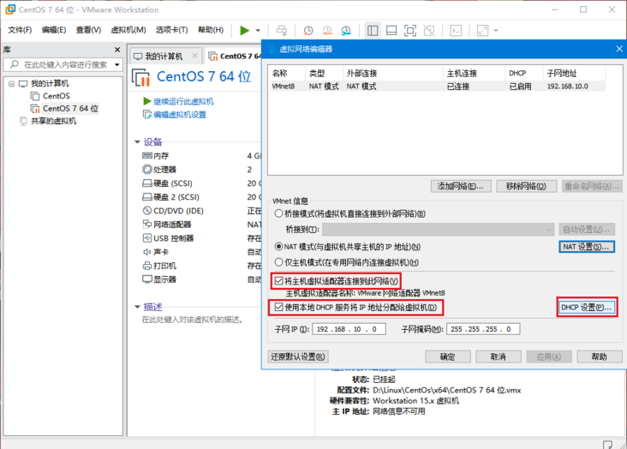Click the 添加网络(E)... button

click(x=461, y=186)
